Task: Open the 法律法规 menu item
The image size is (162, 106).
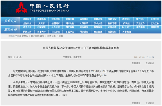Action: coord(42,19)
